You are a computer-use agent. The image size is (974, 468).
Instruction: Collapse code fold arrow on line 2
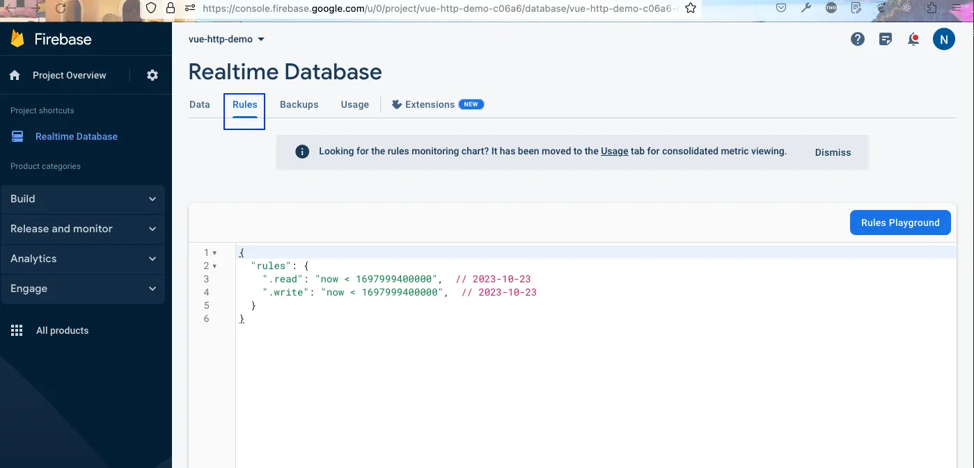(x=214, y=266)
